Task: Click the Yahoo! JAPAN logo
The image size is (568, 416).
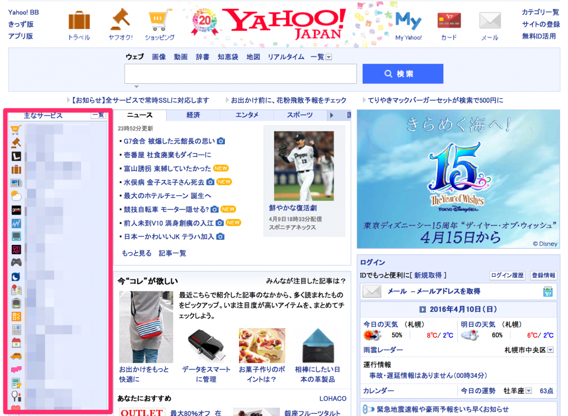Action: click(285, 23)
